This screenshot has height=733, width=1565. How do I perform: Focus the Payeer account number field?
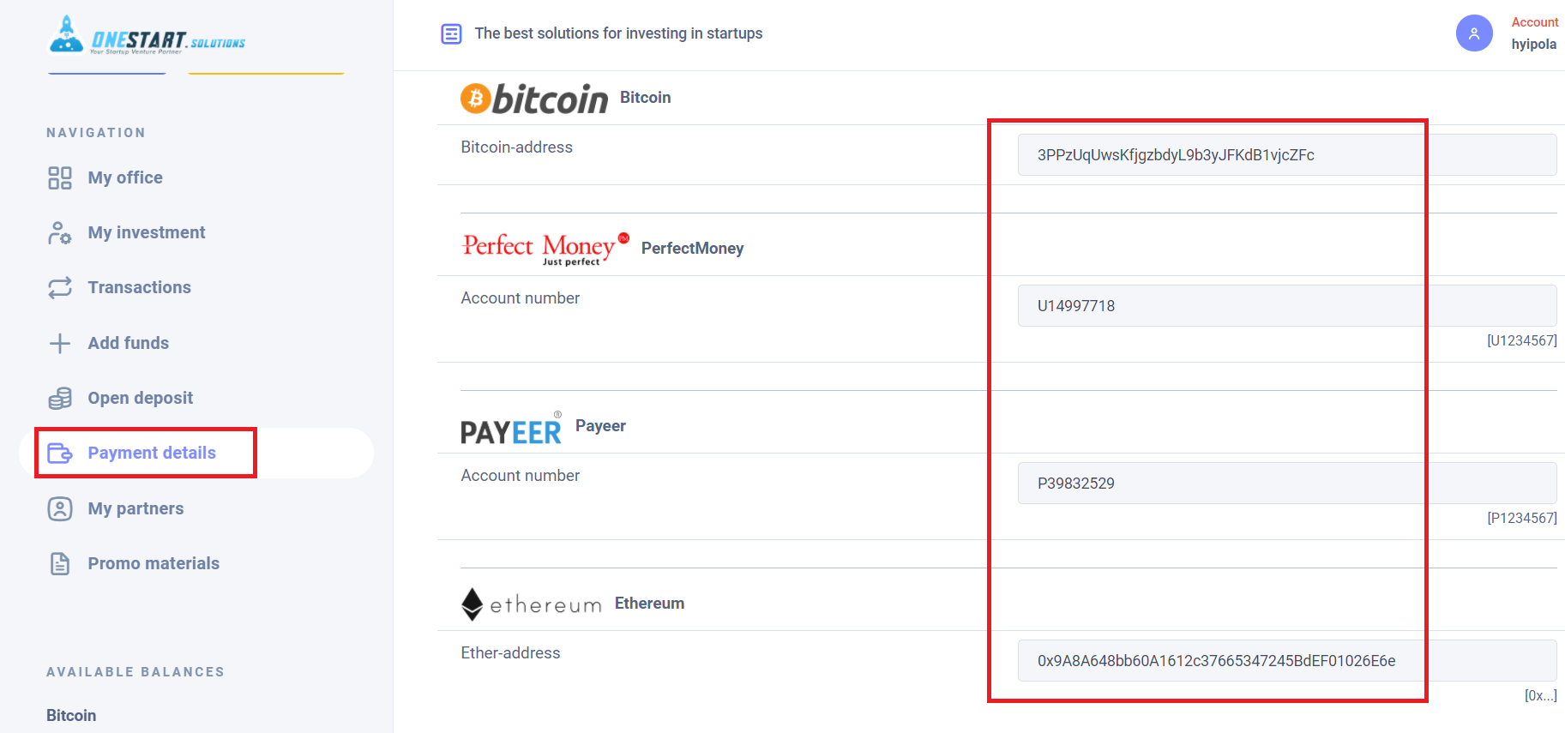tap(1287, 484)
